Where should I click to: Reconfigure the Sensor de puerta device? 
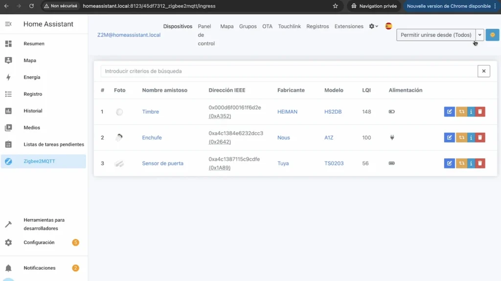(461, 164)
